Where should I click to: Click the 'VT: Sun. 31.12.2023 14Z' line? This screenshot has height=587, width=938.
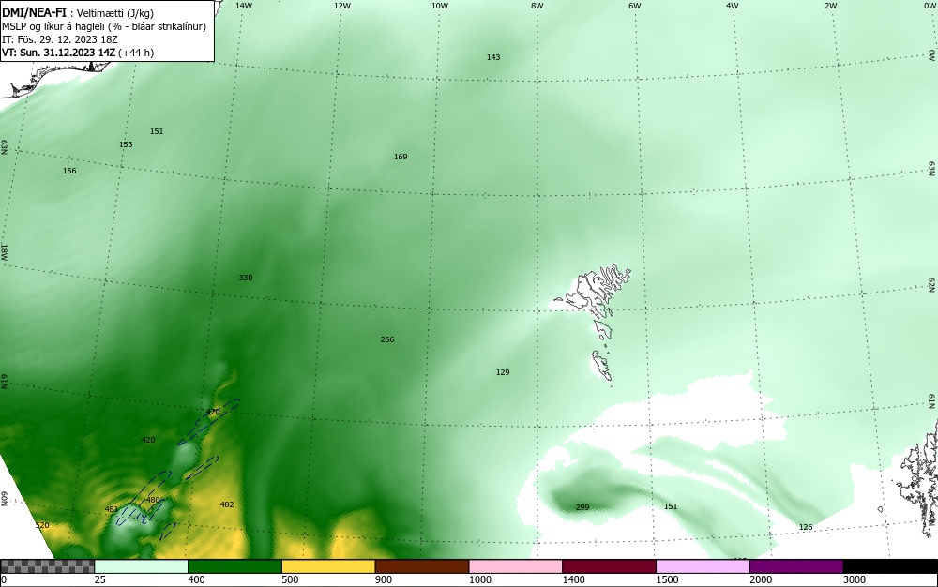58,53
